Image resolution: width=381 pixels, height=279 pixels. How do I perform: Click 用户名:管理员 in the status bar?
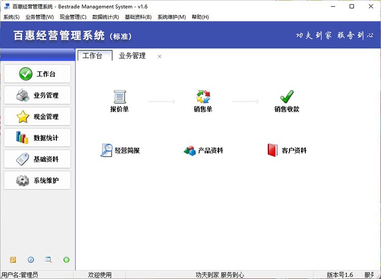20,275
